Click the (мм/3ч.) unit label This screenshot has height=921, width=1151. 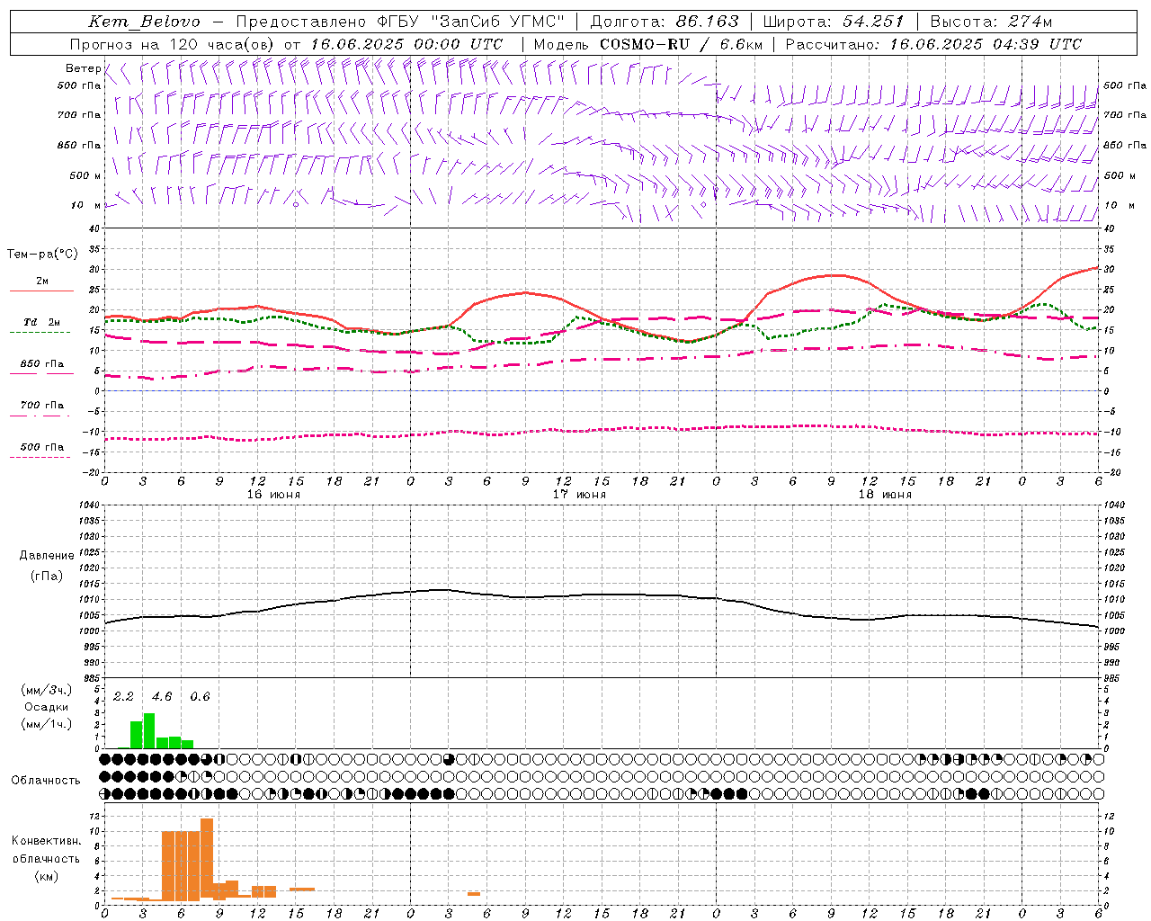[x=46, y=690]
